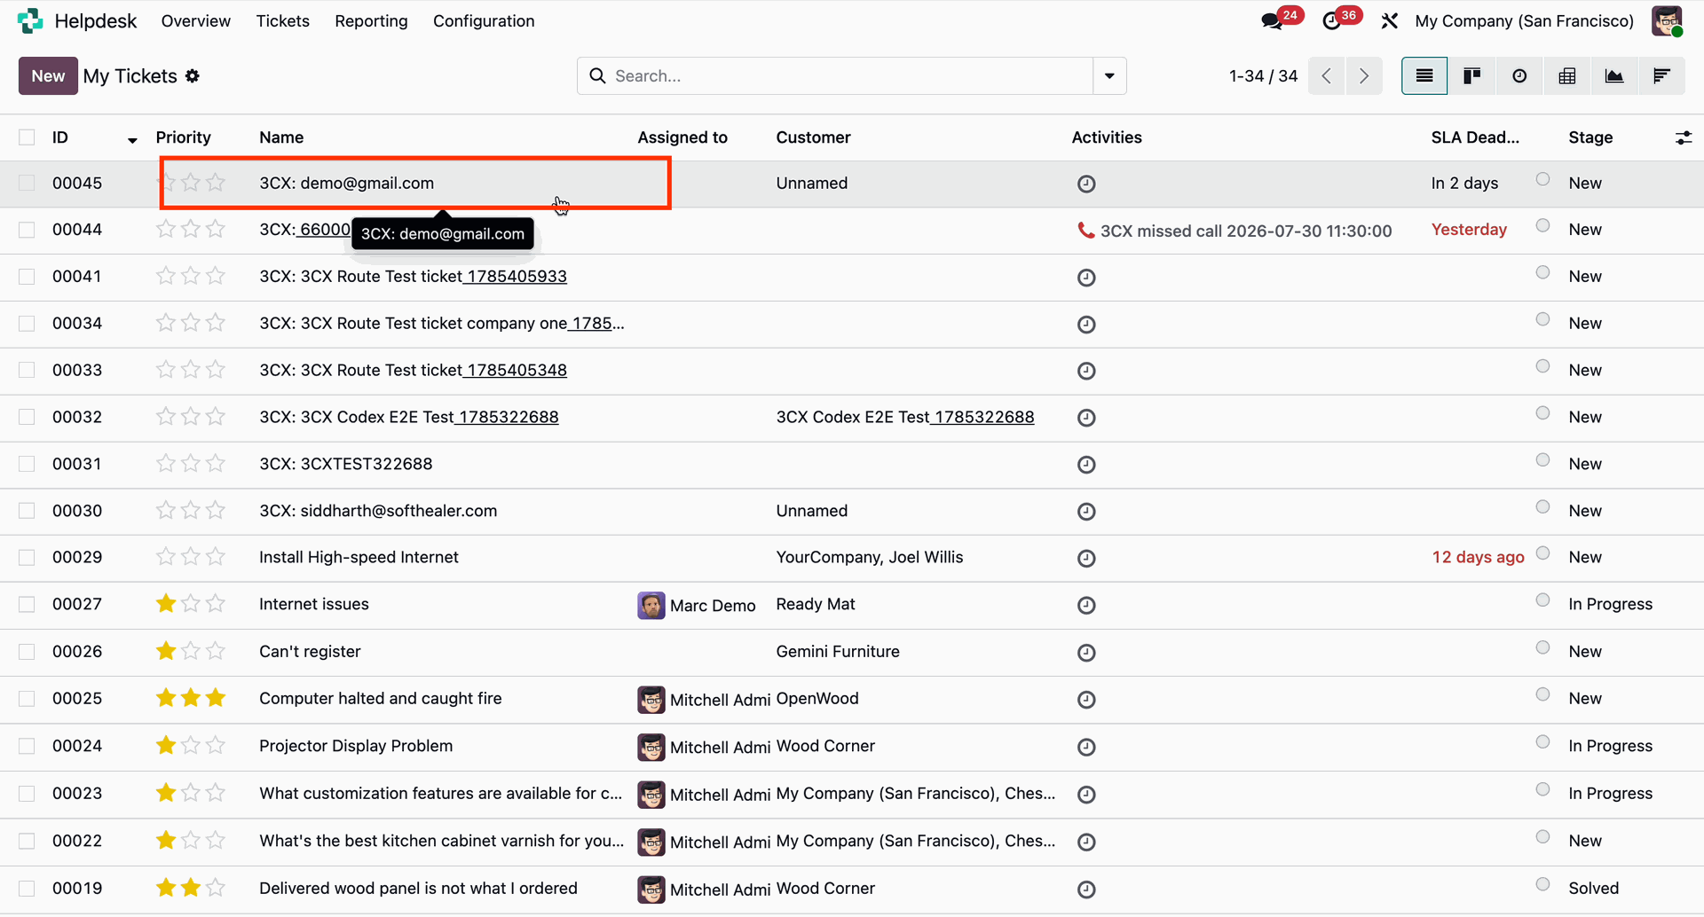Viewport: 1704px width, 917px height.
Task: Check the box for ticket 00027
Action: click(x=27, y=604)
